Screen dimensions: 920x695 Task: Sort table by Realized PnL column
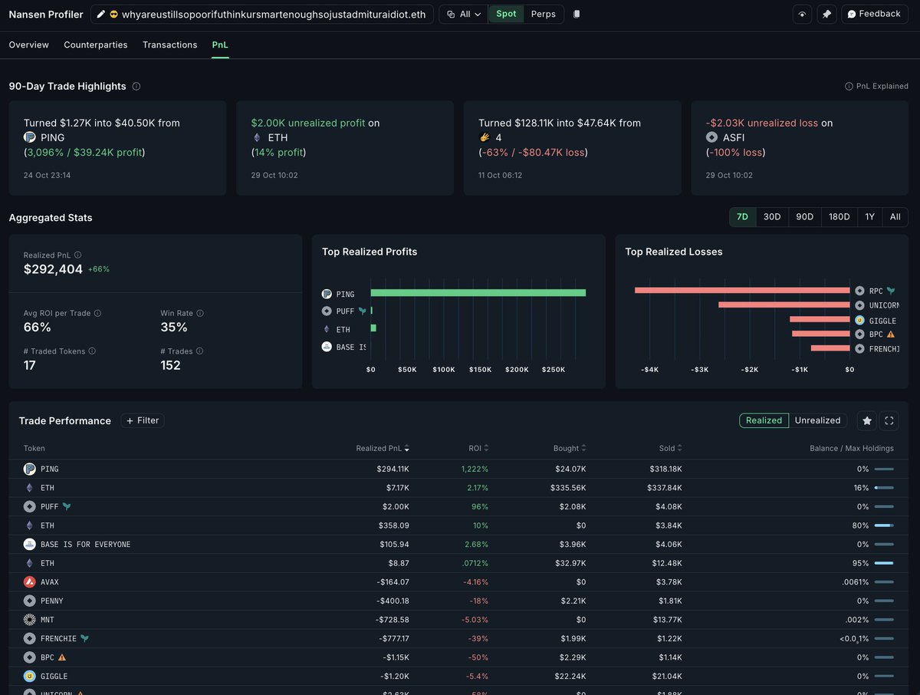[382, 448]
